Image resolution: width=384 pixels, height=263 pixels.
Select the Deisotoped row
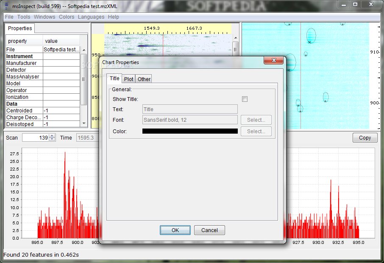point(43,124)
